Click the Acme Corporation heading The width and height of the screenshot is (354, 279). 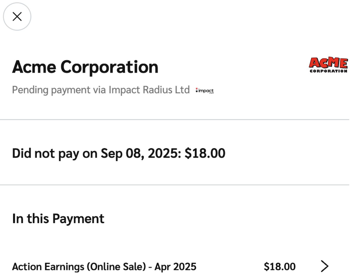coord(85,67)
